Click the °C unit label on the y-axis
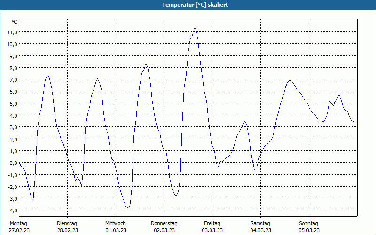This screenshot has height=235, width=376. point(15,22)
